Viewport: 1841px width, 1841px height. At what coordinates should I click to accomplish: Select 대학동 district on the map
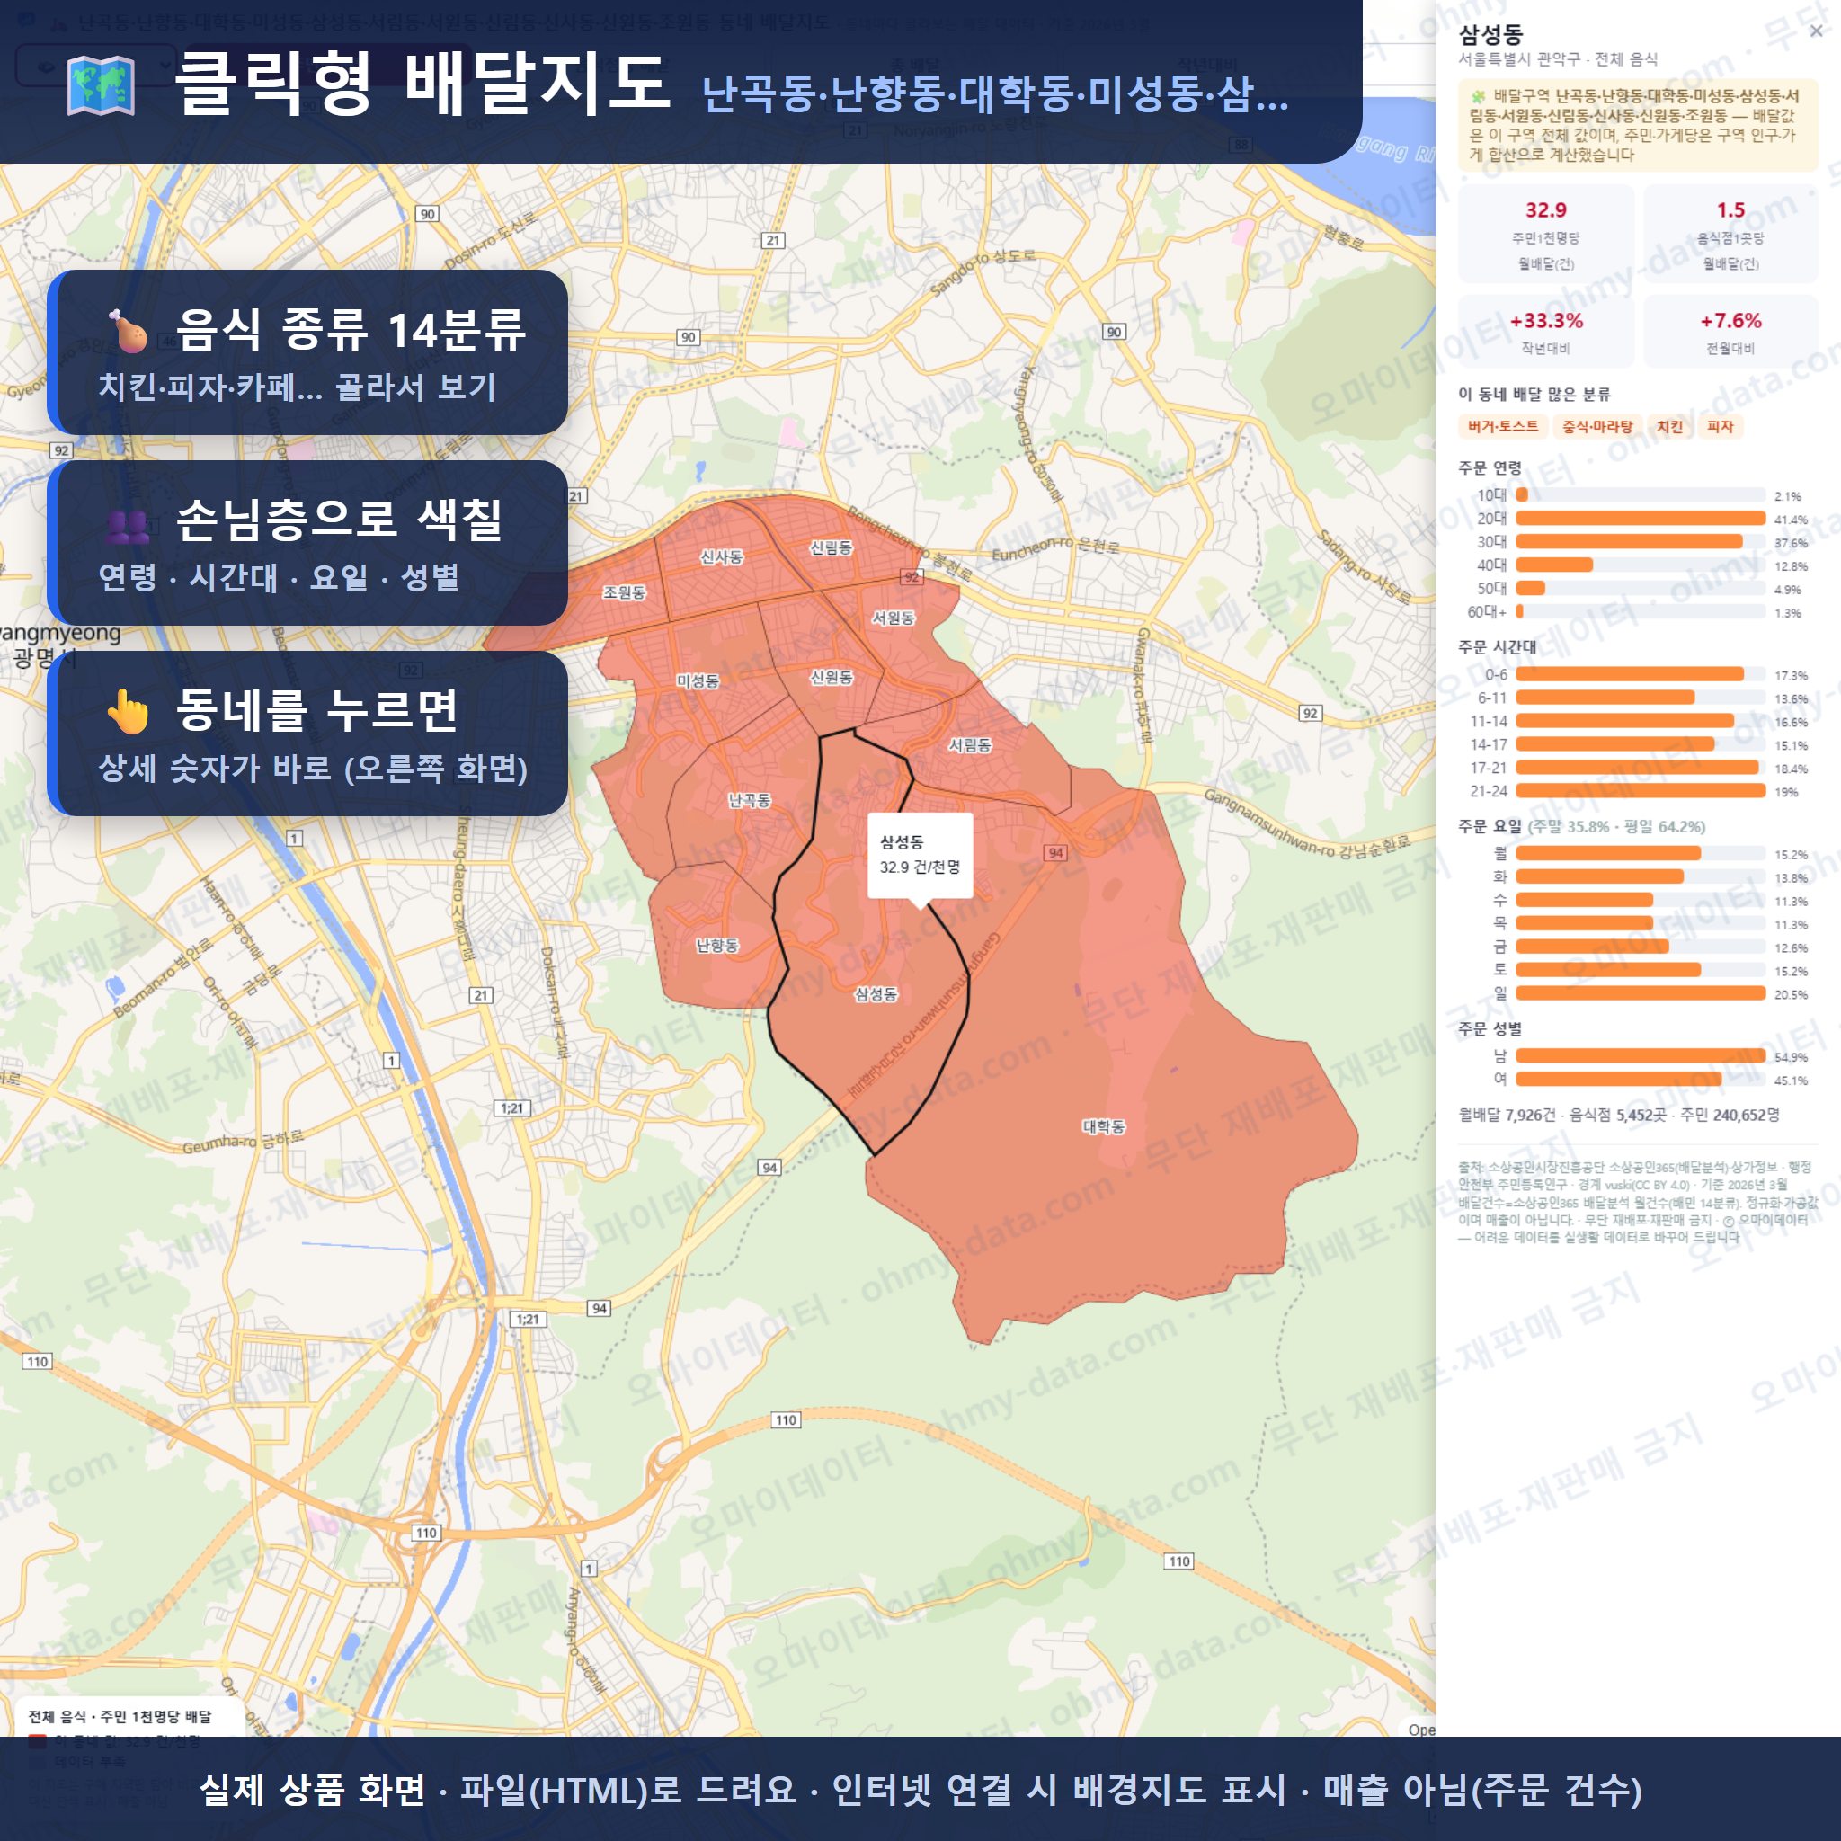pyautogui.click(x=1104, y=1126)
